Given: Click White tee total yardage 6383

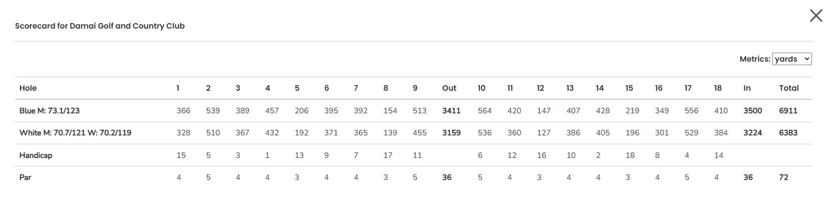Looking at the screenshot, I should [788, 133].
